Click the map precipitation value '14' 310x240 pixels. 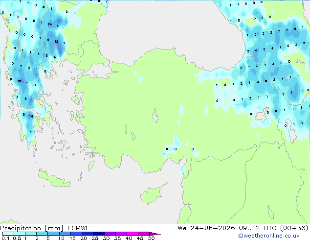coord(50,24)
